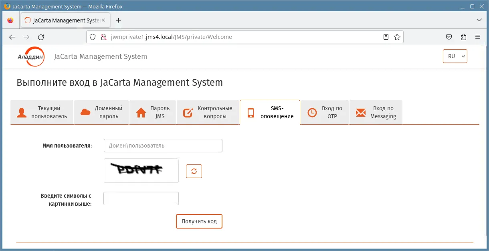Click the Получить код button
Image resolution: width=489 pixels, height=251 pixels.
(x=199, y=221)
